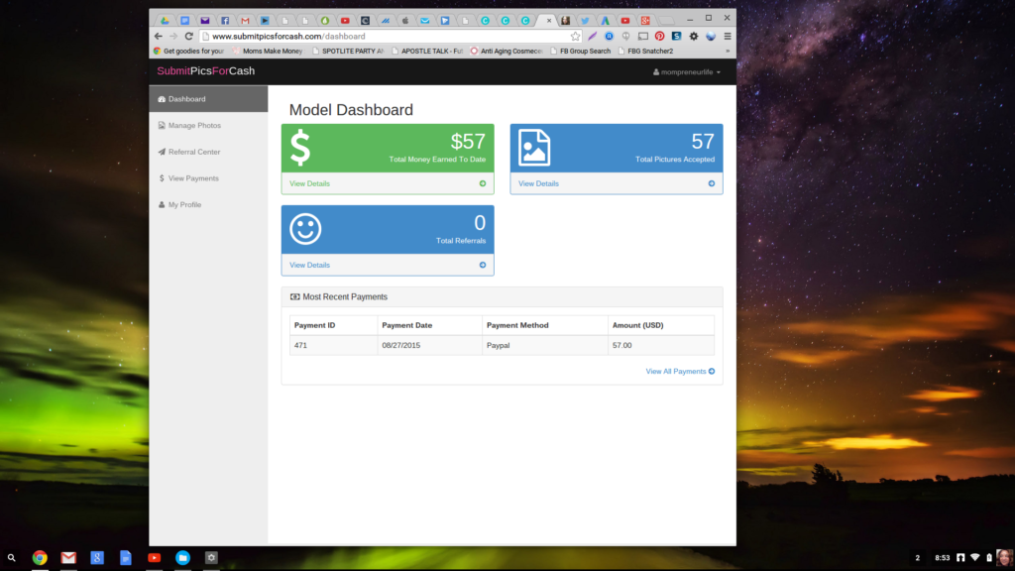Image resolution: width=1015 pixels, height=571 pixels.
Task: Click the notification counter showing 2
Action: click(917, 557)
